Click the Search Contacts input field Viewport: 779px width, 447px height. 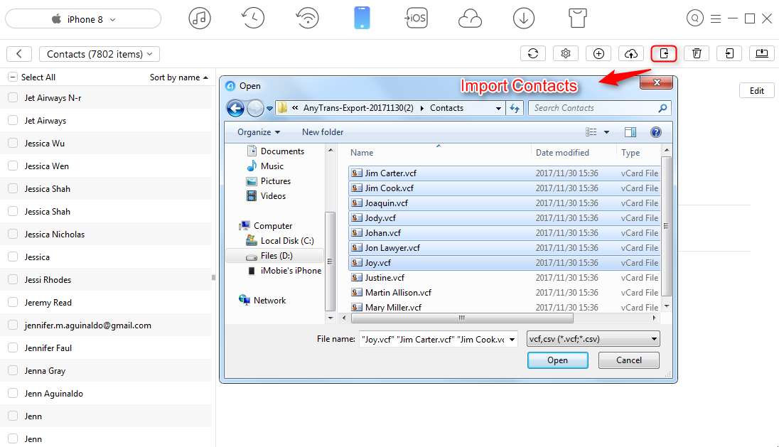tap(594, 108)
